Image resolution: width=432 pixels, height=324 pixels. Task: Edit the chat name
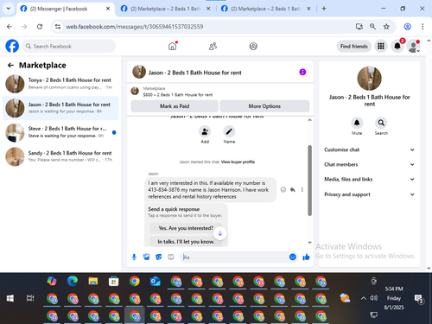(x=229, y=132)
